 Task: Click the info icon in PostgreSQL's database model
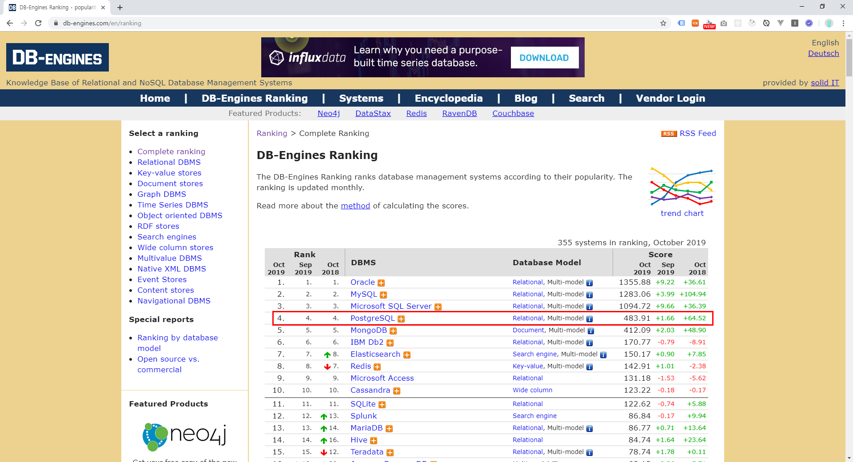click(x=590, y=319)
